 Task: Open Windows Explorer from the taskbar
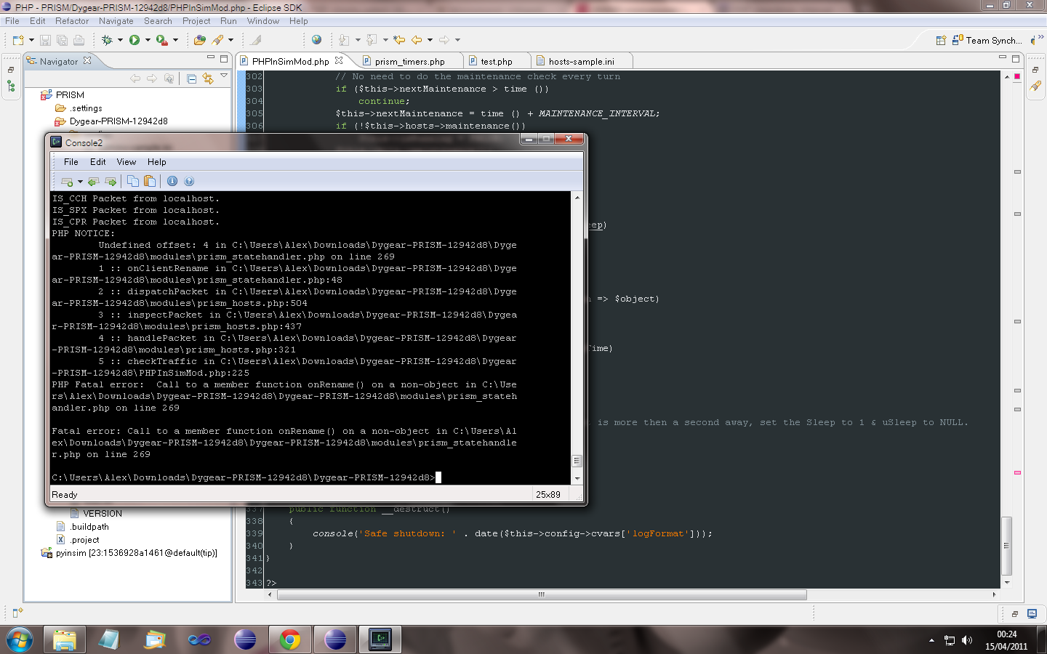pyautogui.click(x=65, y=640)
